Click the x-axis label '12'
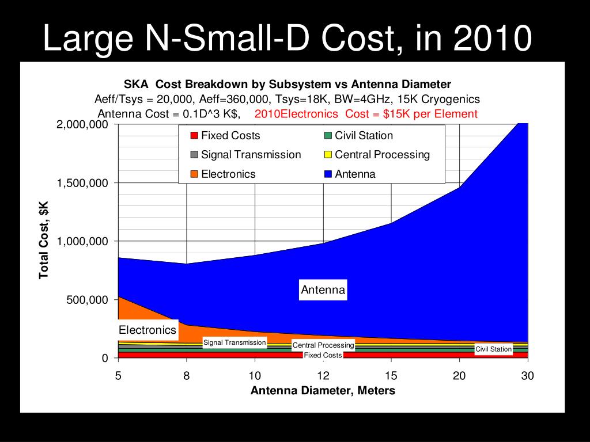This screenshot has width=590, height=442. pyautogui.click(x=323, y=375)
